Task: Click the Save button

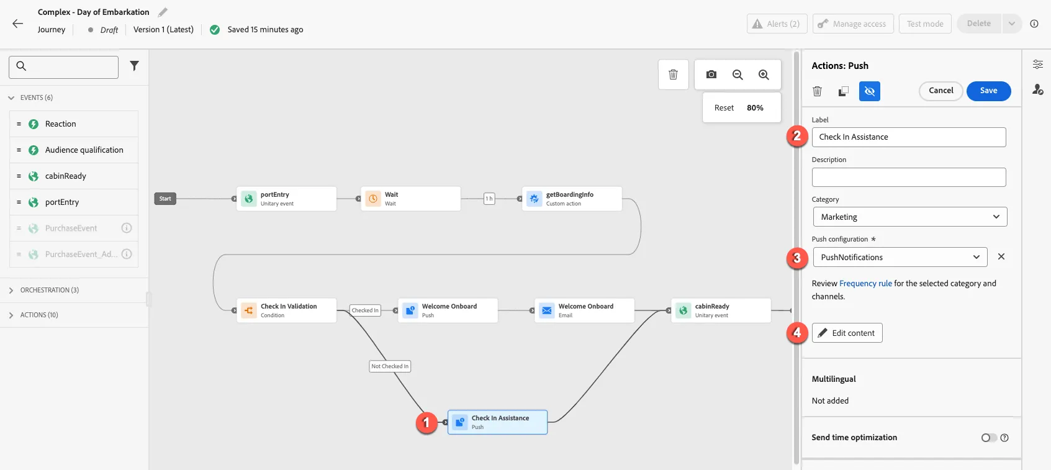Action: point(989,91)
